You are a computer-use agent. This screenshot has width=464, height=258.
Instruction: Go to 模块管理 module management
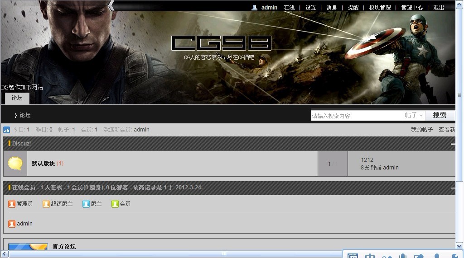tap(380, 8)
